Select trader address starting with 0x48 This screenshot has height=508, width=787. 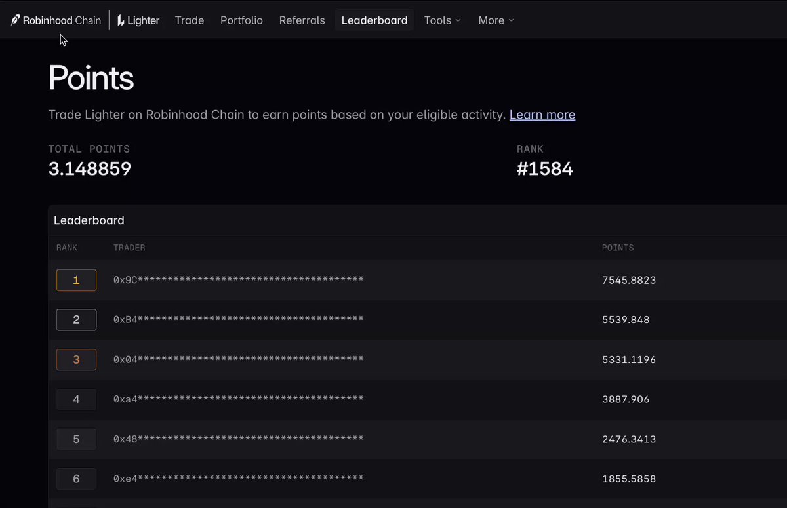pos(239,439)
